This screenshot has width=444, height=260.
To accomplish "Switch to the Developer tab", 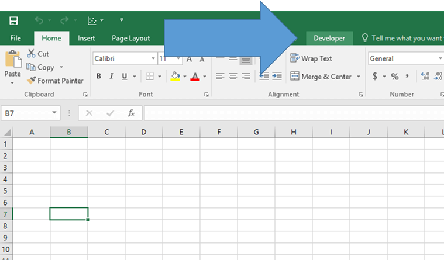I will pyautogui.click(x=329, y=39).
